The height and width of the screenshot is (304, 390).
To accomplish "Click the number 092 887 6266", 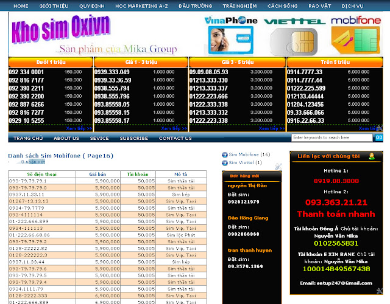I will pyautogui.click(x=26, y=105).
